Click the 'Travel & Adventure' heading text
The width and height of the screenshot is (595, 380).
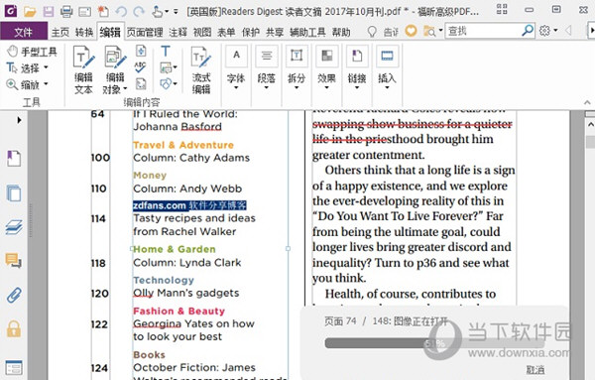(x=183, y=145)
